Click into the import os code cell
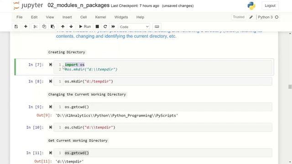 tap(163, 67)
